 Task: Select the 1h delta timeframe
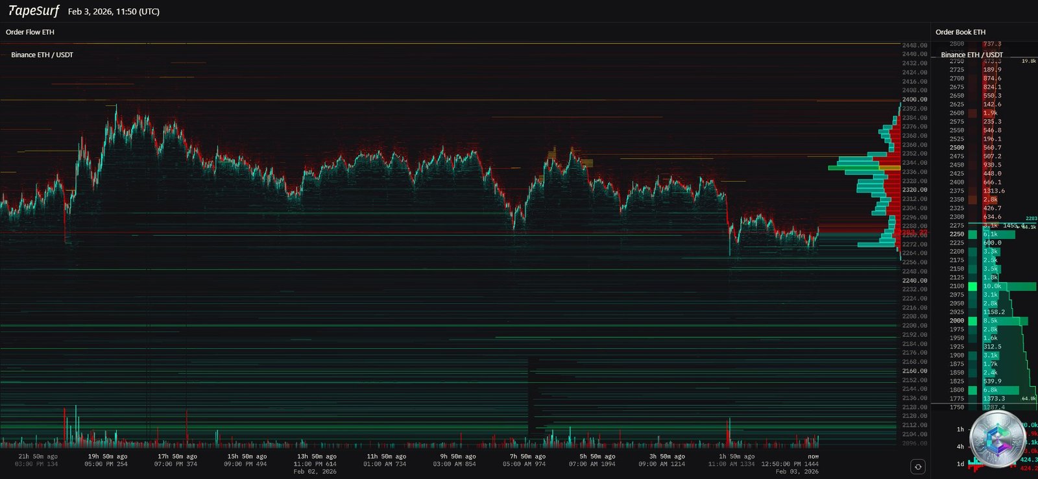click(x=960, y=429)
